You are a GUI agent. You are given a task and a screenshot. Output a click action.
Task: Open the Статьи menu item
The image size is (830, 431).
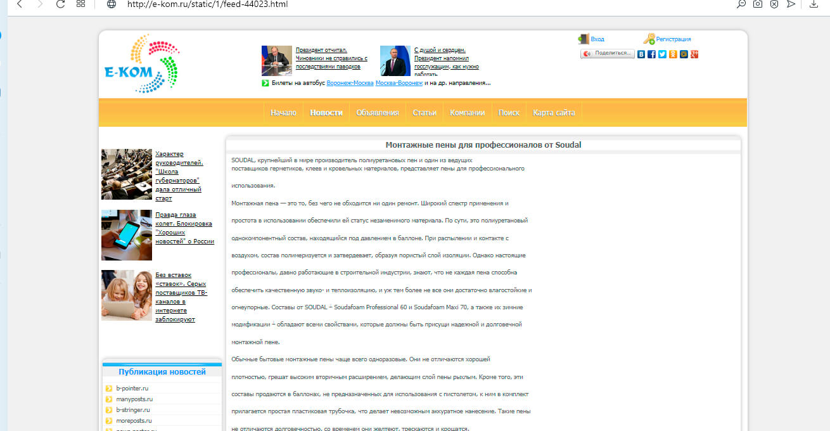[x=425, y=113]
